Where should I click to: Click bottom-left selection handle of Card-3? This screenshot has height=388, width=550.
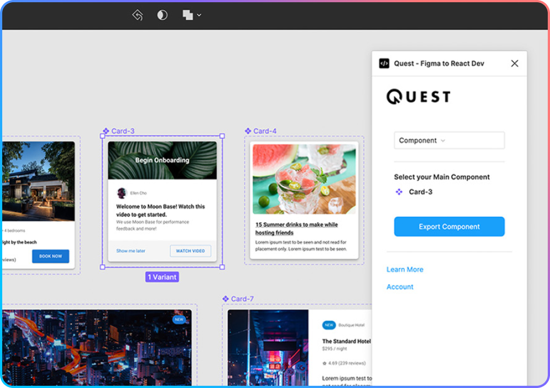coord(102,267)
